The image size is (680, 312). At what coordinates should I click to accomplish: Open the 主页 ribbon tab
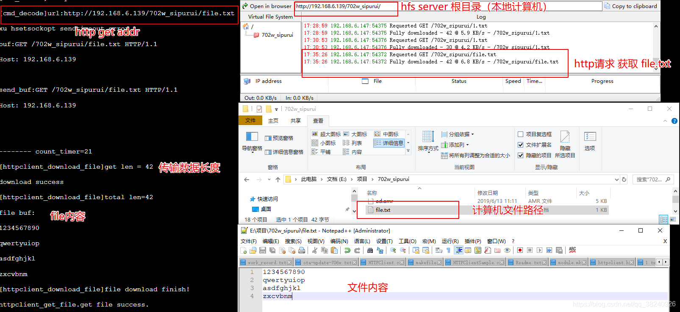coord(273,121)
